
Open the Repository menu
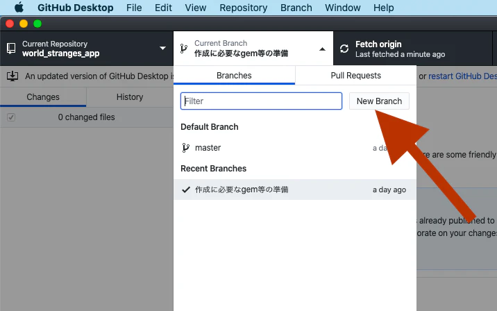[x=244, y=8]
